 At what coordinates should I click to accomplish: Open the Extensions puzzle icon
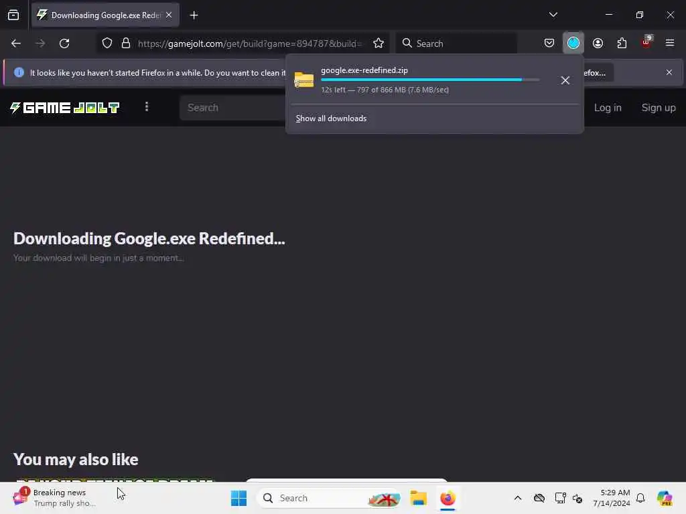[622, 43]
